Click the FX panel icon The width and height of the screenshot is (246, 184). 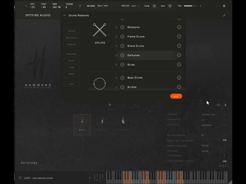[x=137, y=105]
